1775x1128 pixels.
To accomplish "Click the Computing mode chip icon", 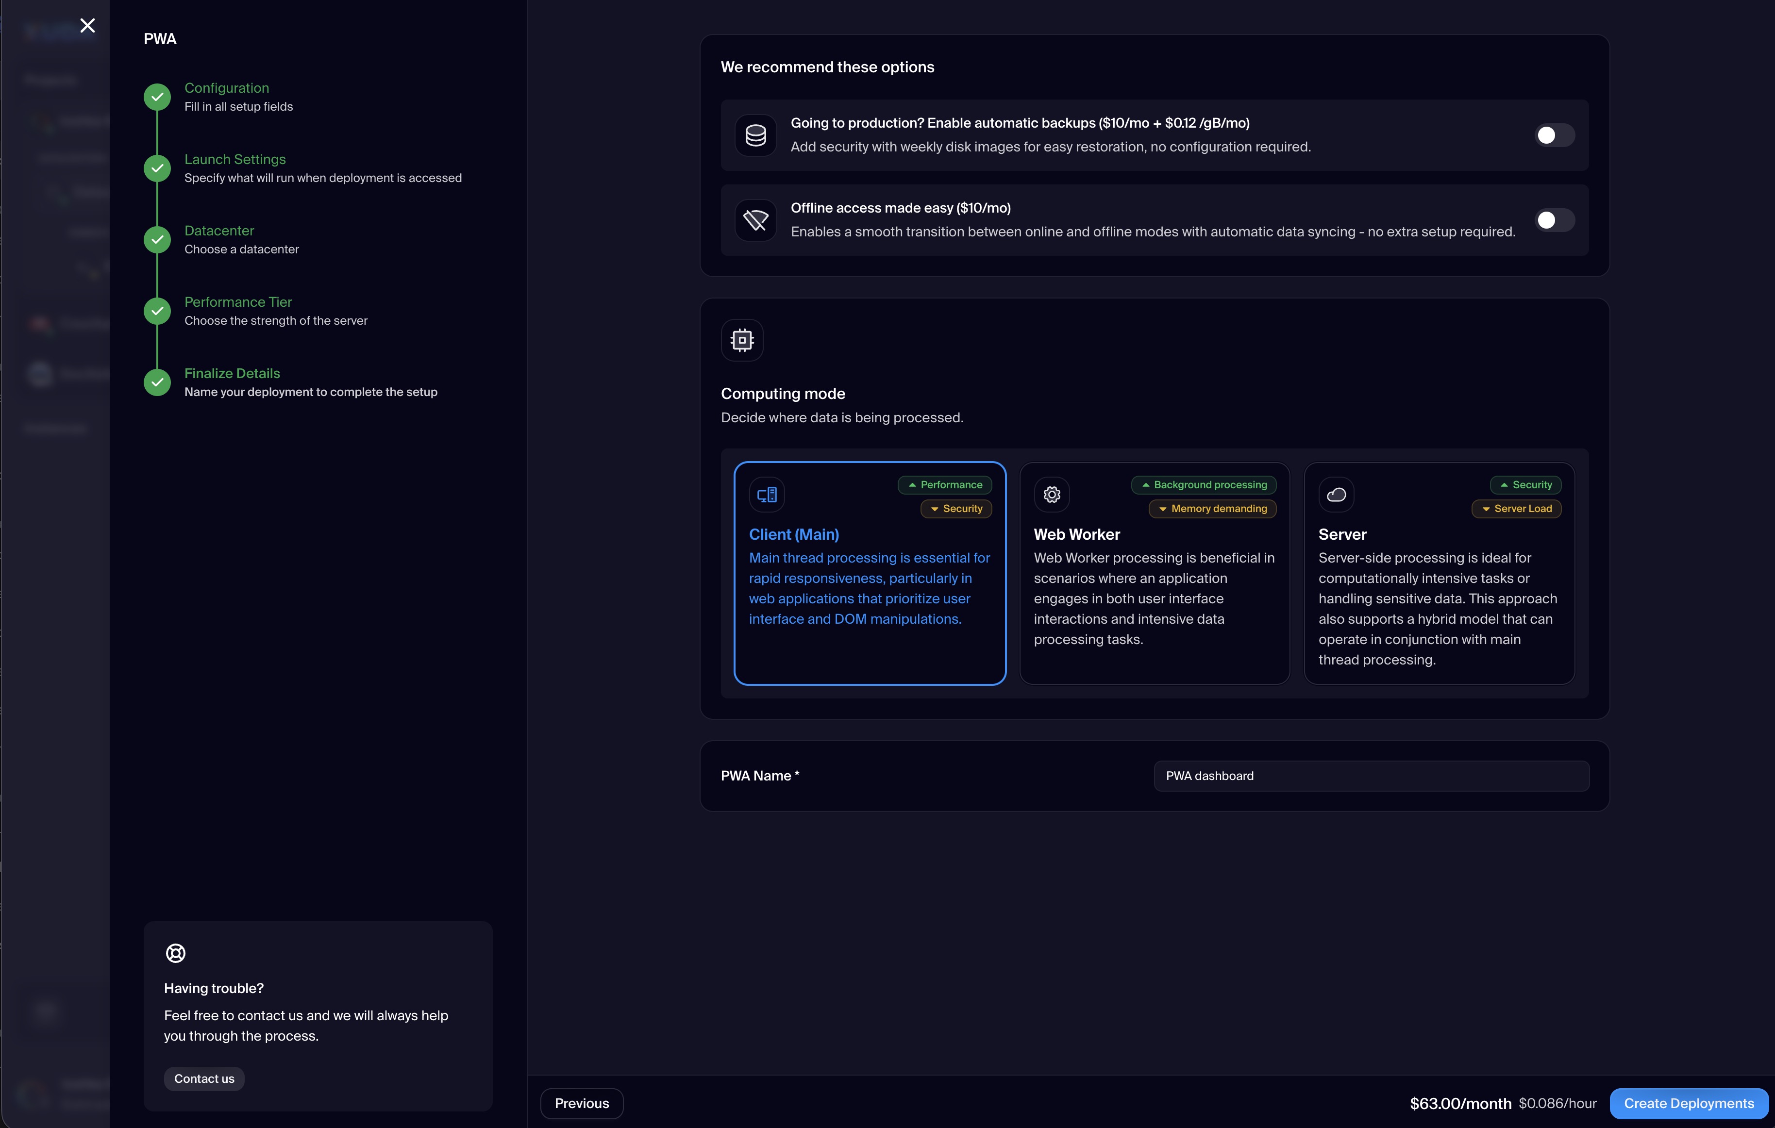I will coord(741,340).
